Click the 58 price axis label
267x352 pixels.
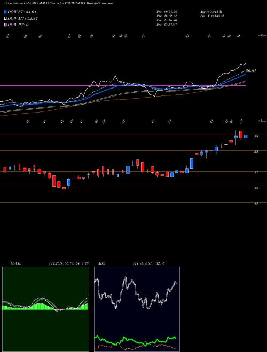(x=256, y=136)
